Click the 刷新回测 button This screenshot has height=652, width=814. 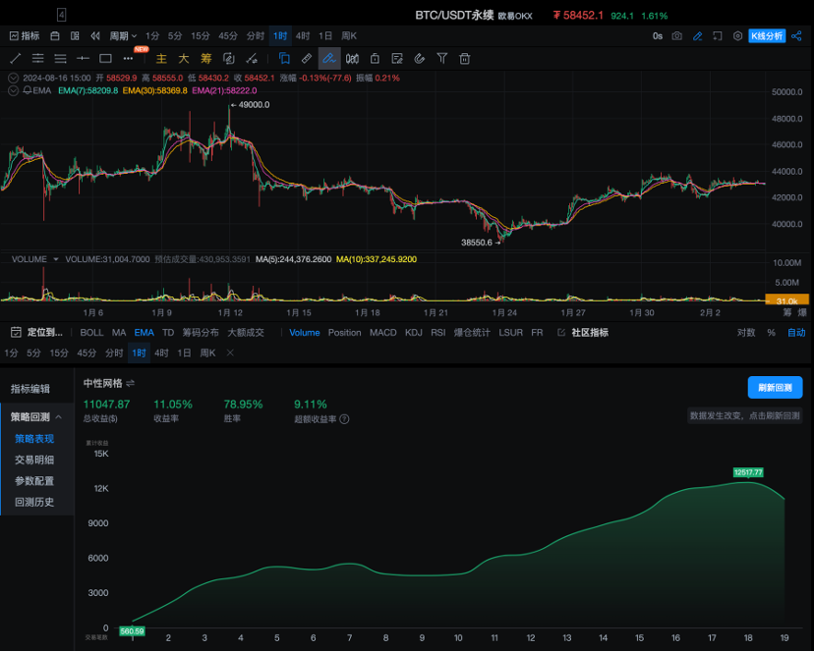[775, 387]
